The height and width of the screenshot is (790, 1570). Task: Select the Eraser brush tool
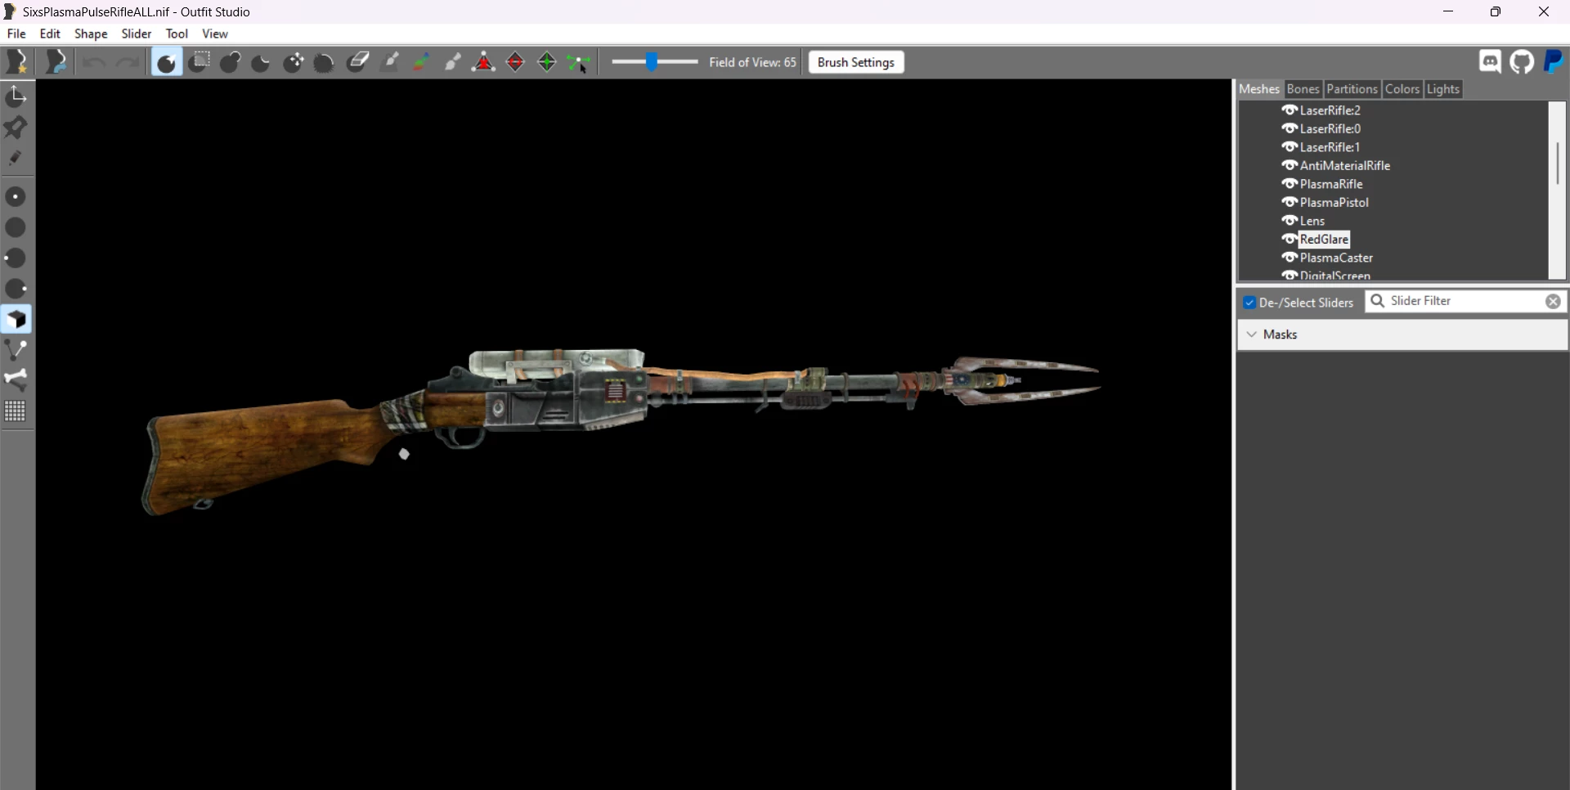click(x=357, y=62)
